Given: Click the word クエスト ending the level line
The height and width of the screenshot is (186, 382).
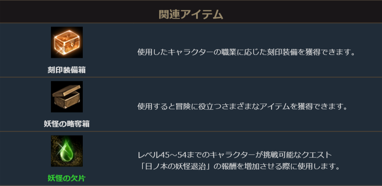Looking at the screenshot, I should [317, 154].
